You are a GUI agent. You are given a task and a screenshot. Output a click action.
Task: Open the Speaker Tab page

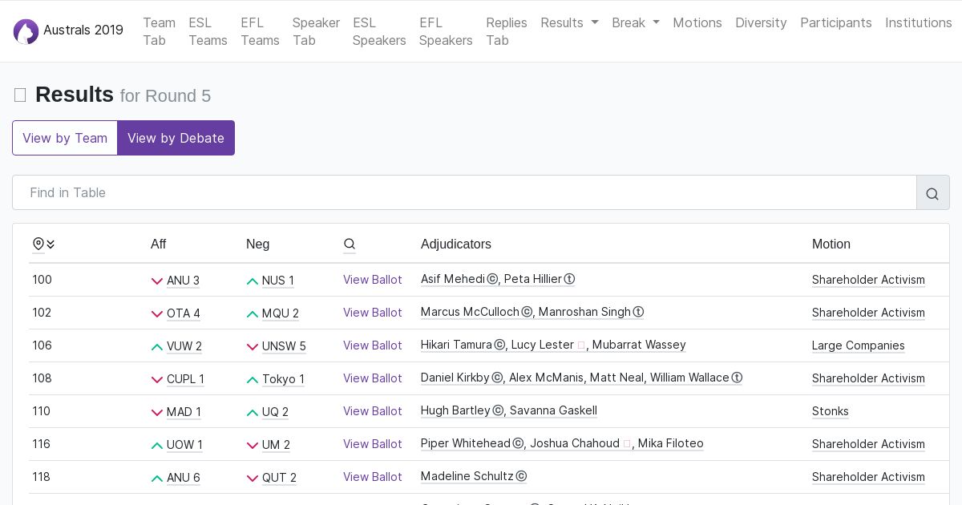[x=316, y=31]
